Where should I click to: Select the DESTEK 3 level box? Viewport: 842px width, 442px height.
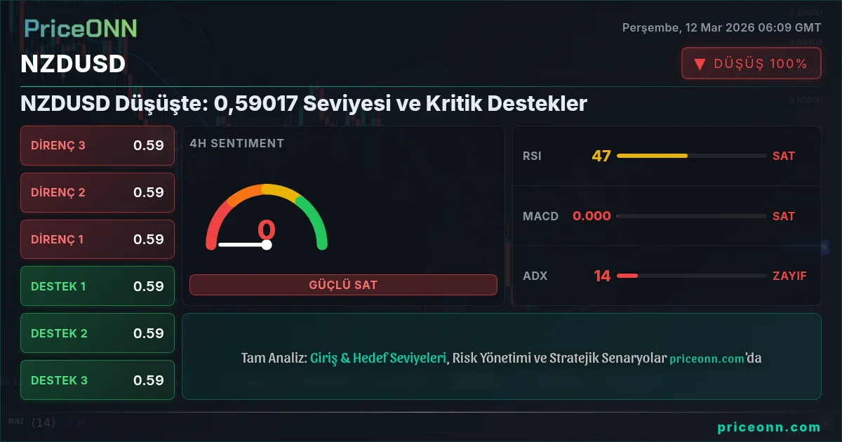[98, 380]
